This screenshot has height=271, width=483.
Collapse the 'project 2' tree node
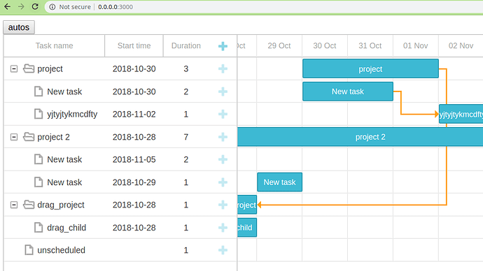[14, 137]
